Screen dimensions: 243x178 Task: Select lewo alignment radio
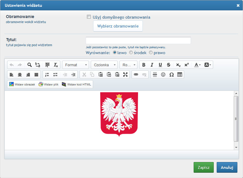(x=115, y=52)
